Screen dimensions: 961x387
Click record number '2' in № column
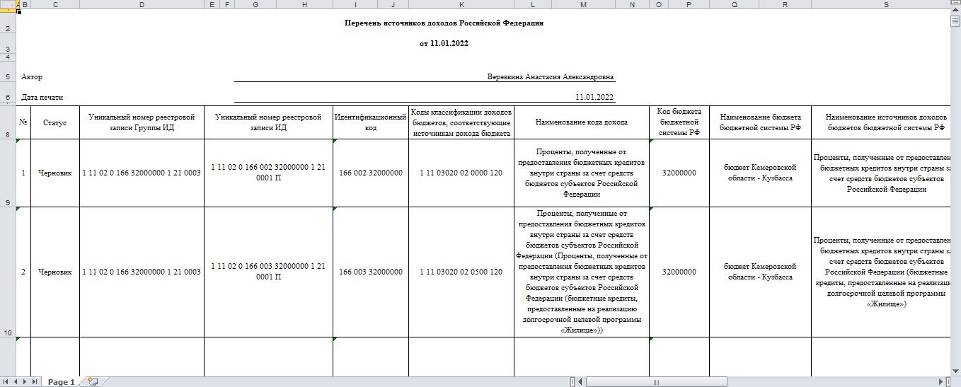(x=23, y=272)
